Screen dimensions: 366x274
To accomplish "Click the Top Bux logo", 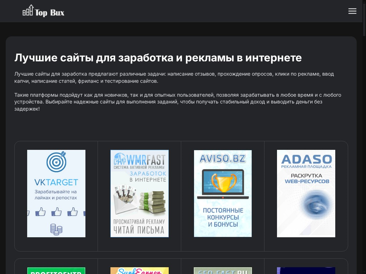I will [43, 11].
